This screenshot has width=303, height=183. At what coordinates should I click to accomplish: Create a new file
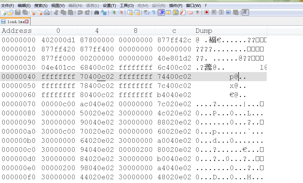coord(4,12)
